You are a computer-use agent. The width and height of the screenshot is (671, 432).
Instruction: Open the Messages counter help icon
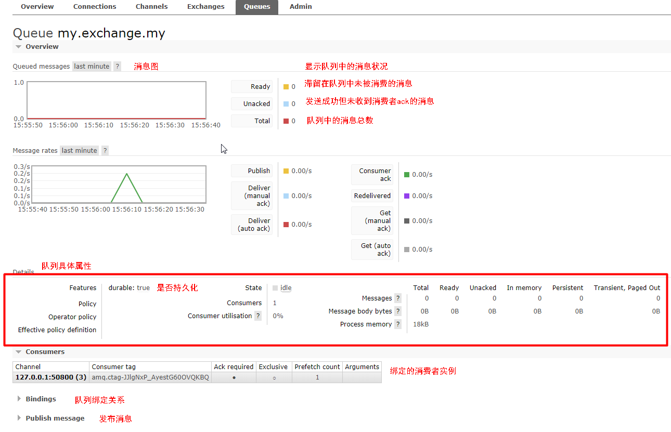[x=398, y=298]
